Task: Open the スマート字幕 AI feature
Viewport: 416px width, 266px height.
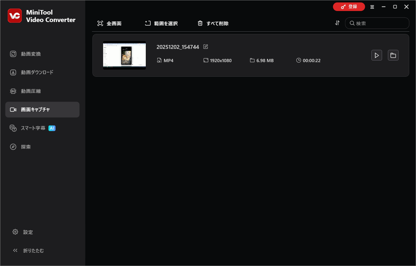Action: 33,128
